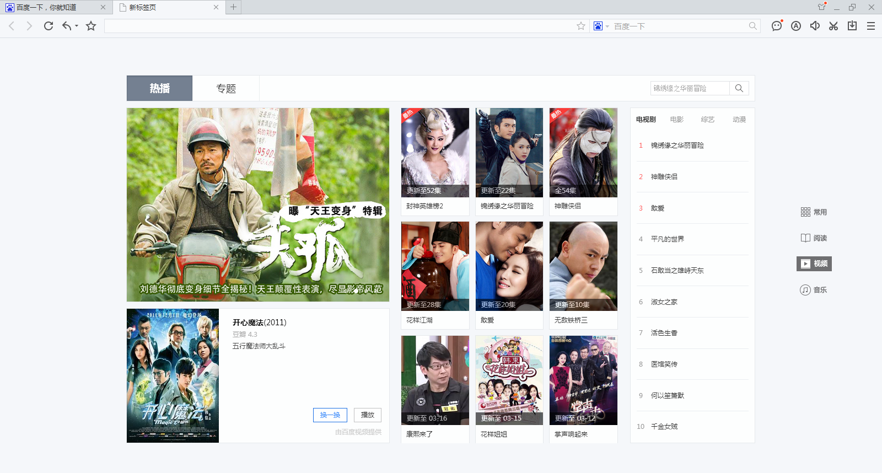
Task: Select the 热播 tab
Action: point(159,88)
